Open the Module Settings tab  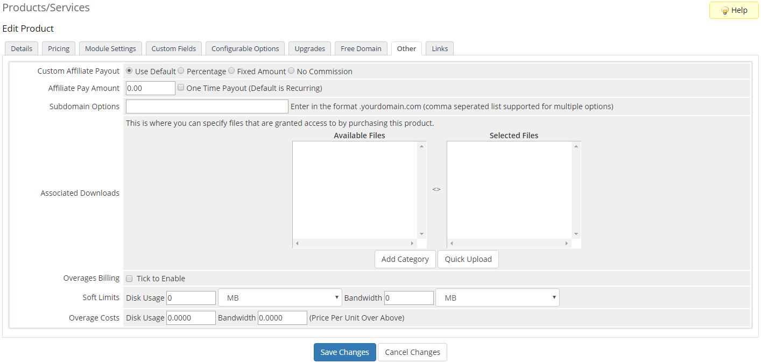click(x=110, y=48)
